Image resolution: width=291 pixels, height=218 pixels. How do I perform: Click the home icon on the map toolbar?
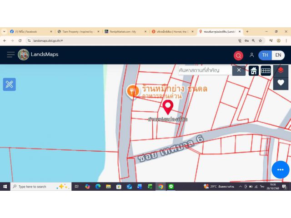pos(254,71)
